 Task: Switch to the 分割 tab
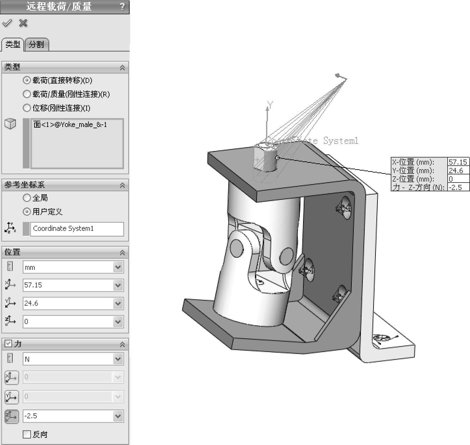[x=36, y=44]
